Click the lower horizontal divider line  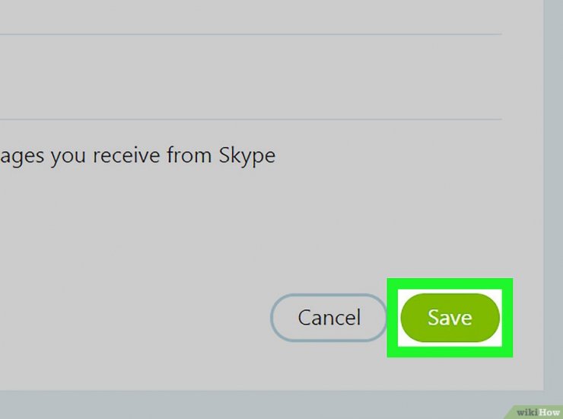(250, 119)
